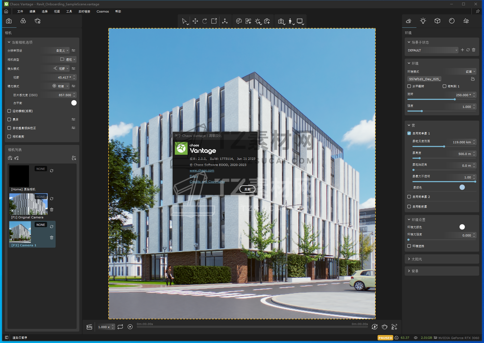
Task: Add a new scene state with plus icon
Action: click(x=462, y=50)
